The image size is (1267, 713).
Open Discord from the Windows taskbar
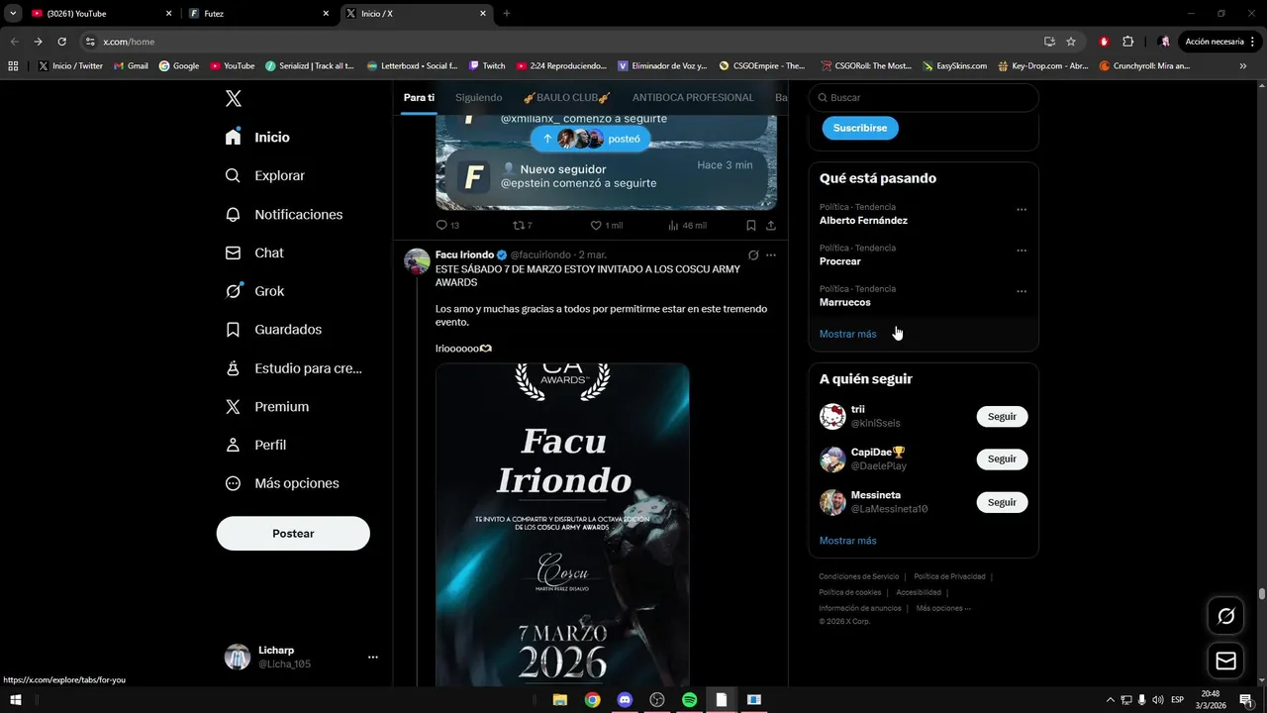pos(625,700)
